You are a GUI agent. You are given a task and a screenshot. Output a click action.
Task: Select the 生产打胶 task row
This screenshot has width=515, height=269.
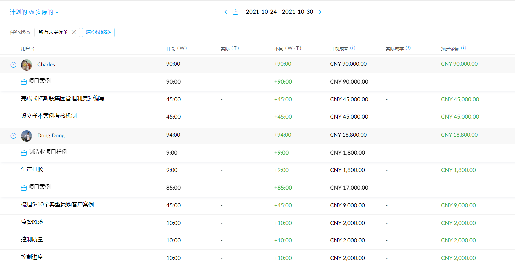pyautogui.click(x=32, y=169)
